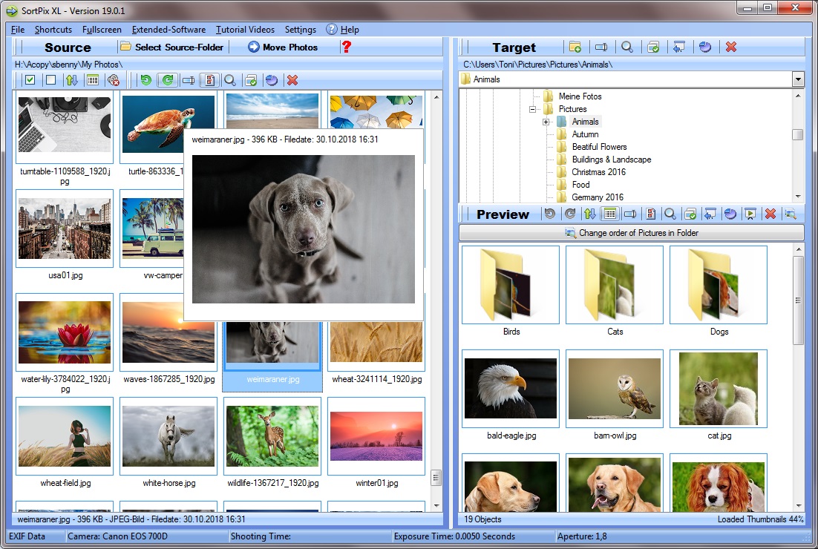Click rotate right icon in Source toolbar

coord(168,80)
